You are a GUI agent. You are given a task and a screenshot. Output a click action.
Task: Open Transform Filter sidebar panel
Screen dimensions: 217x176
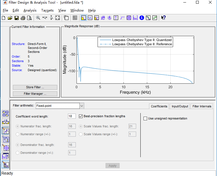(x=6, y=122)
